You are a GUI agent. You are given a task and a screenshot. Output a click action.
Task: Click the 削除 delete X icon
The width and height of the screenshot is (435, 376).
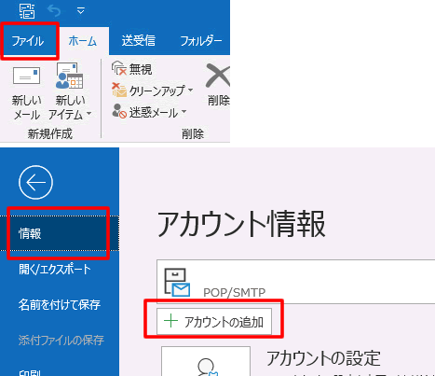pyautogui.click(x=218, y=76)
